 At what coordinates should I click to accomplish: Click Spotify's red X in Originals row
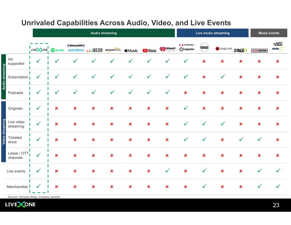[56, 108]
